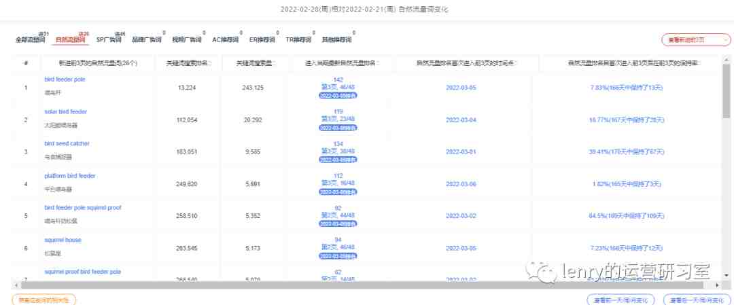
Task: Click date badge in bird seed catcher row
Action: click(338, 160)
